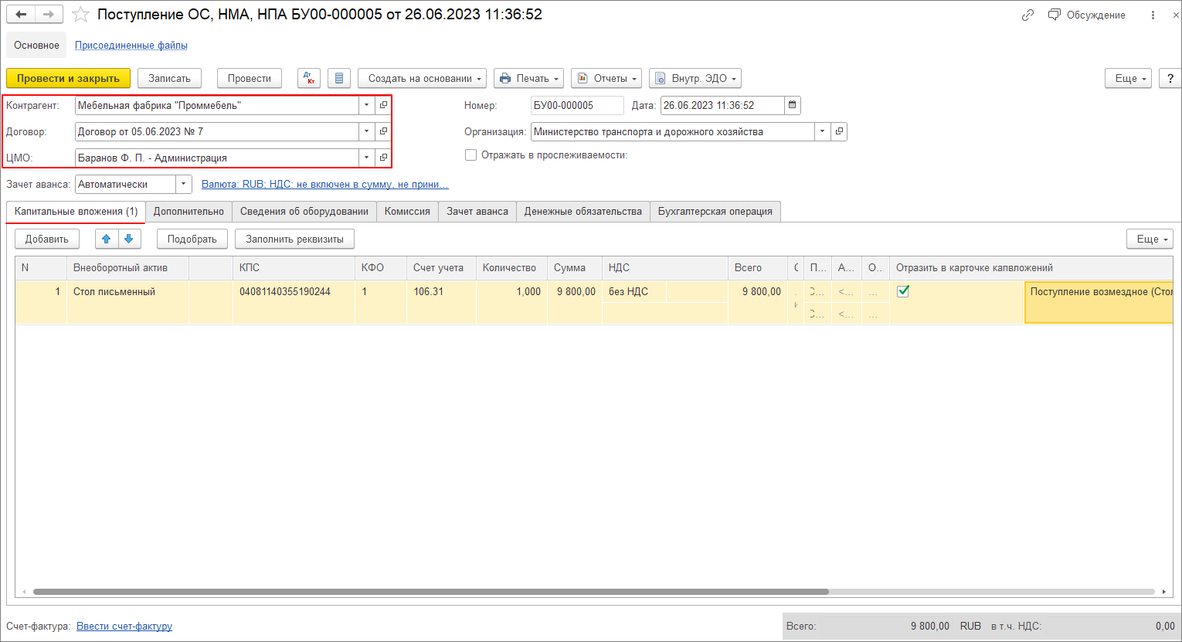Open Создать на основании dropdown menu
The width and height of the screenshot is (1182, 642).
click(422, 78)
